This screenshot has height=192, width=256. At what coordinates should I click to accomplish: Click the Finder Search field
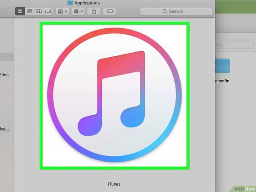(176, 11)
